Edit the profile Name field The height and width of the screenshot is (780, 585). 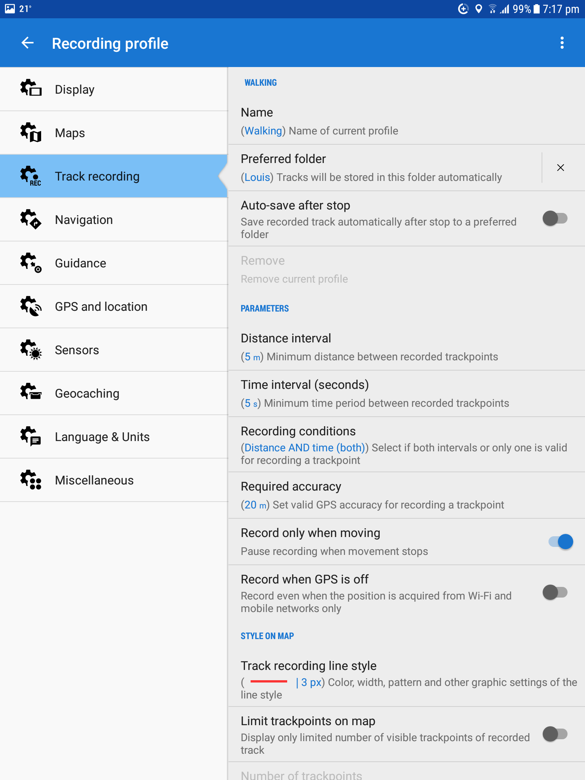(x=407, y=121)
